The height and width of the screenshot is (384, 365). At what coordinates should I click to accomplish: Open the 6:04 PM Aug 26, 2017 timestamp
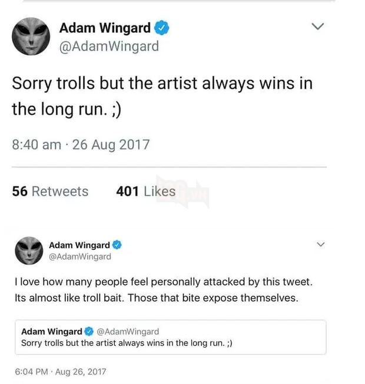[61, 372]
